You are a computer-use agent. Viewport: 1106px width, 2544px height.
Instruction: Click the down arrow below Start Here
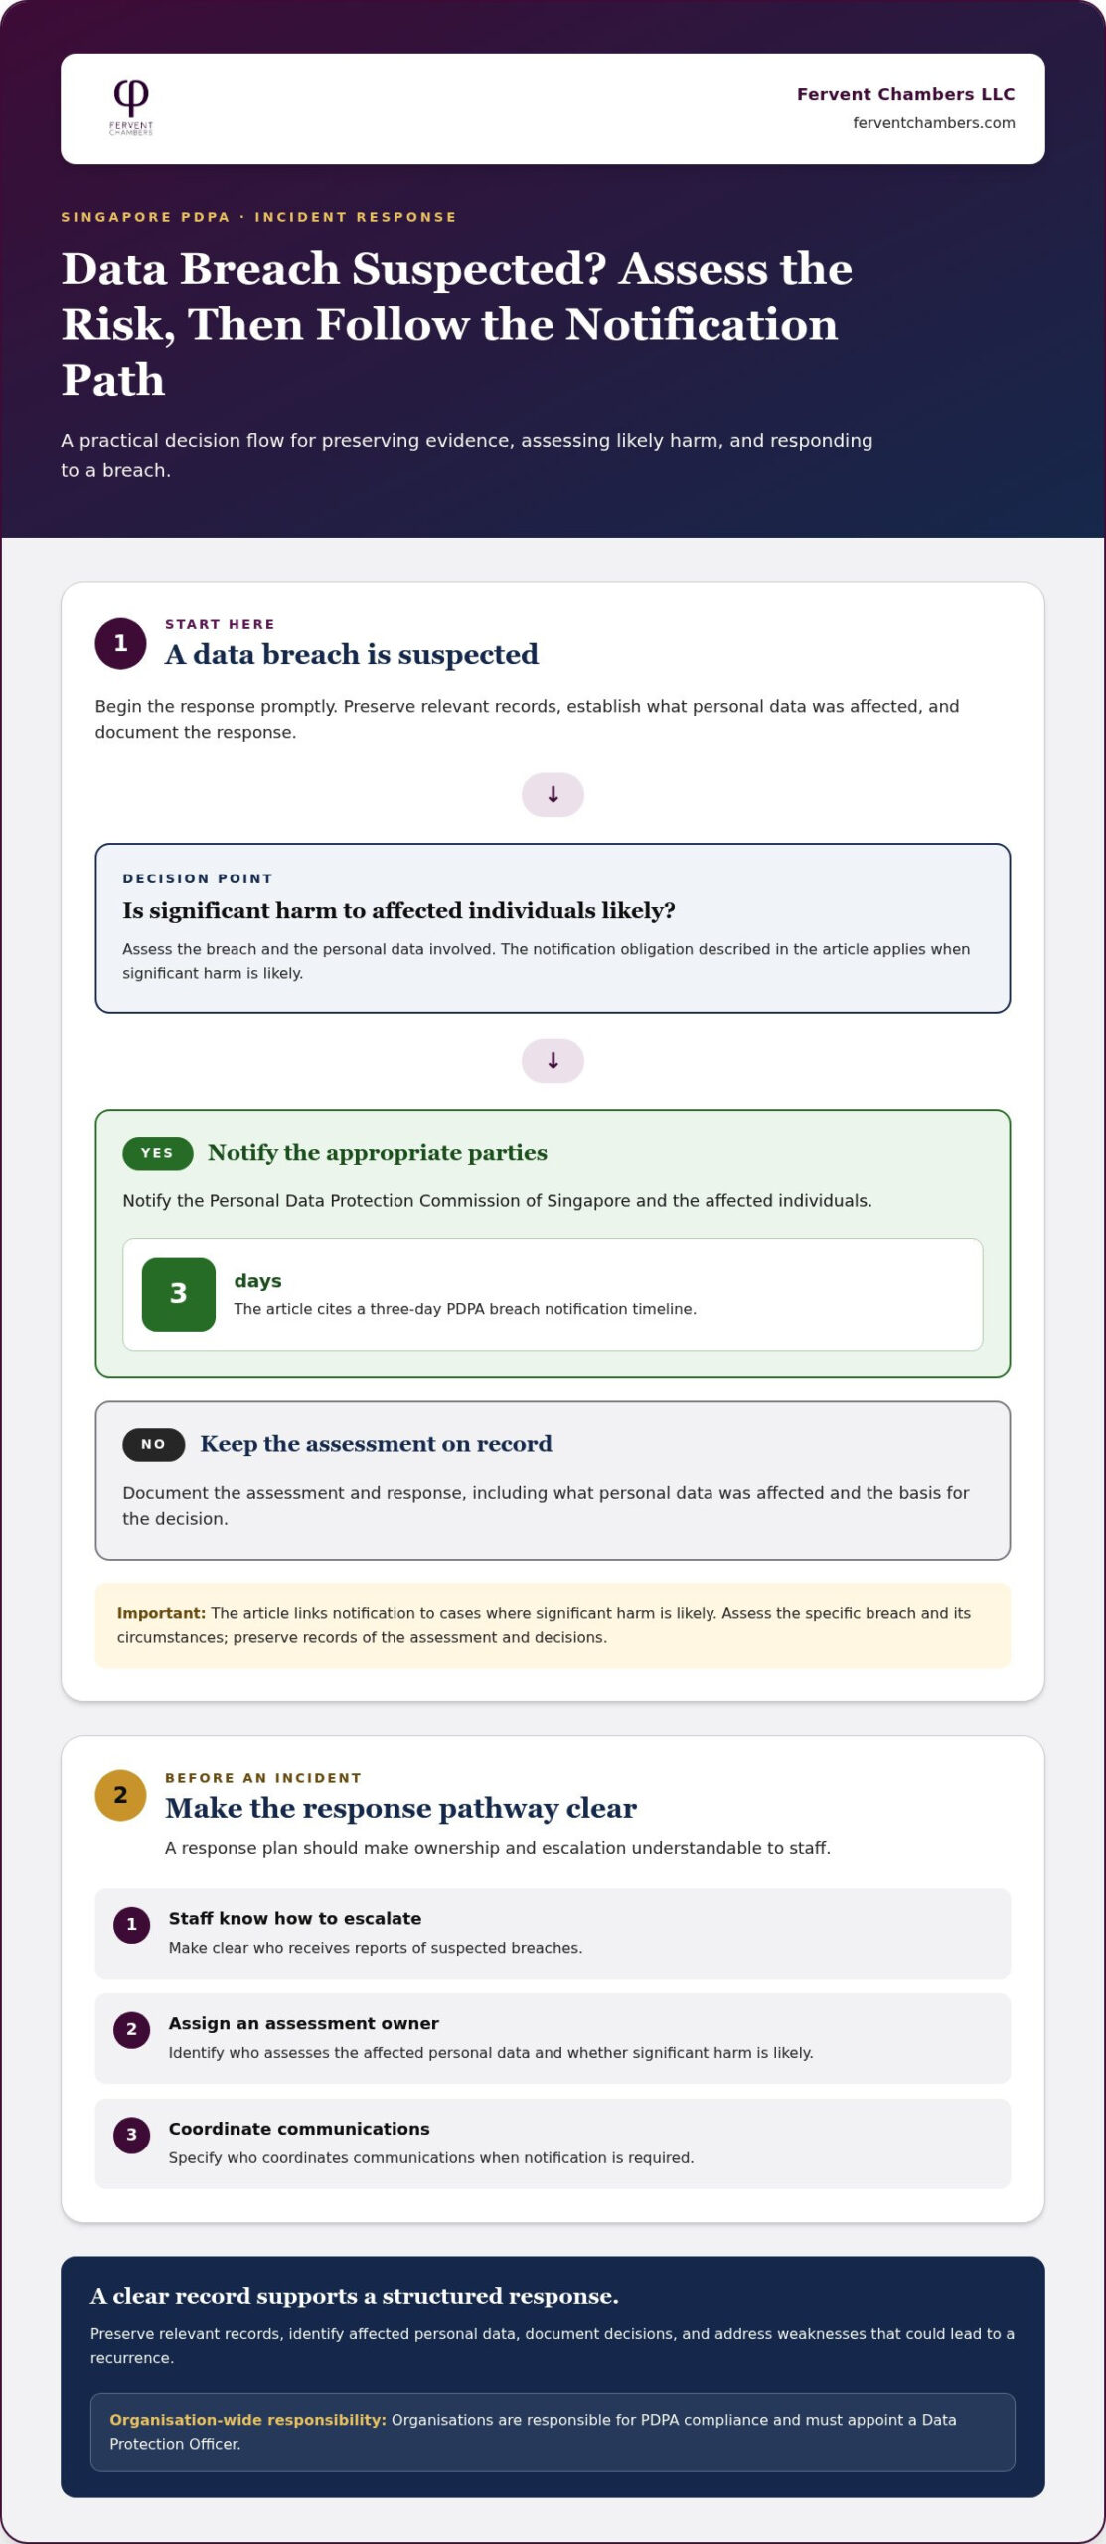coord(553,794)
